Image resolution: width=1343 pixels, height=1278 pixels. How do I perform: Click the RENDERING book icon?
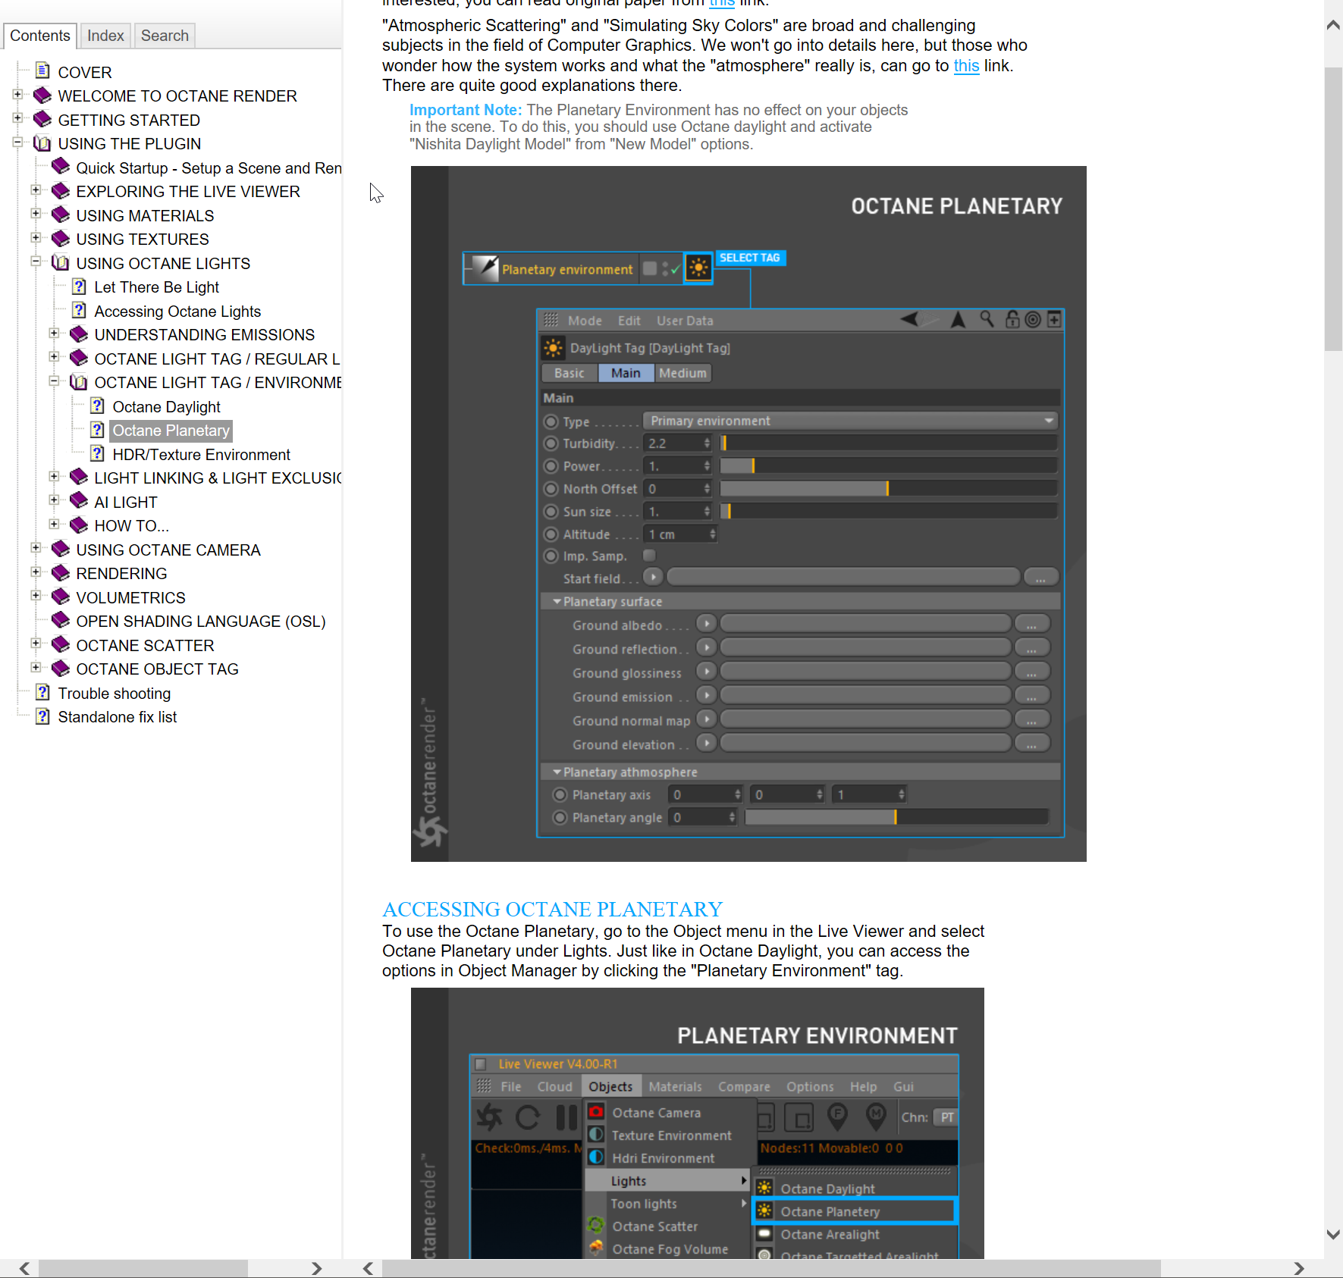pyautogui.click(x=61, y=573)
